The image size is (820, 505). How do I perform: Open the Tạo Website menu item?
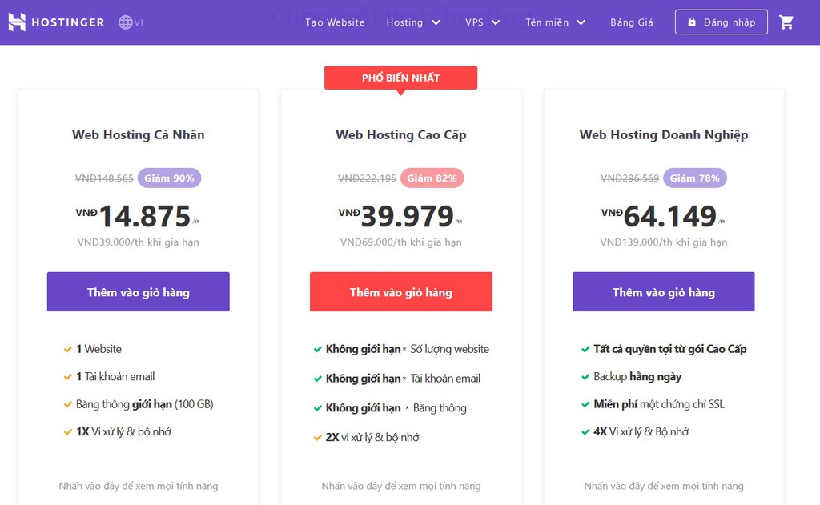click(x=335, y=22)
